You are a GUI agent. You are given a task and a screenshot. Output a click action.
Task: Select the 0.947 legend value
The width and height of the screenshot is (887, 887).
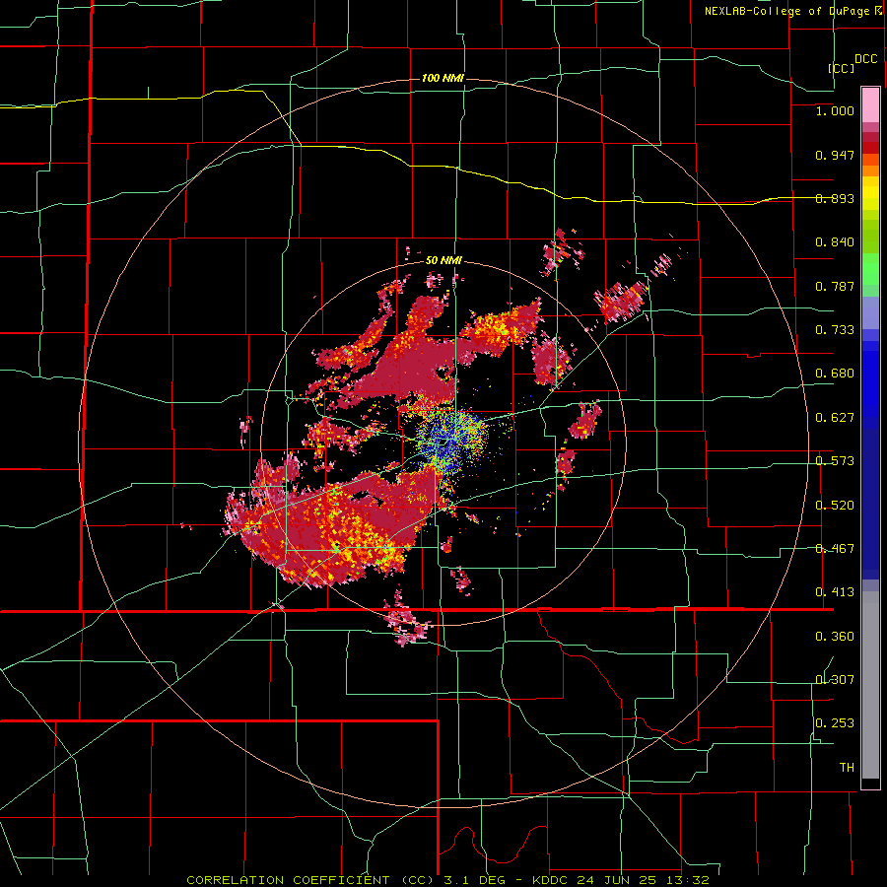pos(835,155)
